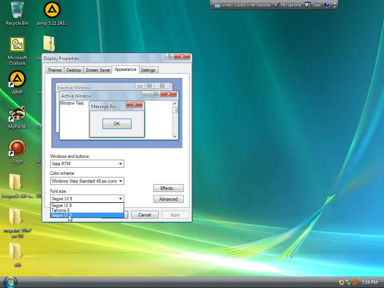Screen dimensions: 384x288
Task: Click Microphone in the language bar
Action: (x=288, y=5)
